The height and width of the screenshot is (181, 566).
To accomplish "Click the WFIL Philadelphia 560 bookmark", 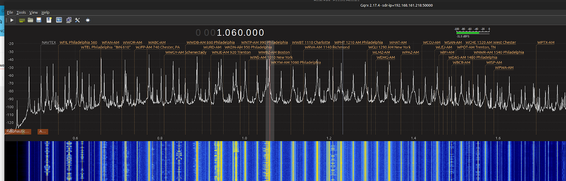I will point(78,43).
